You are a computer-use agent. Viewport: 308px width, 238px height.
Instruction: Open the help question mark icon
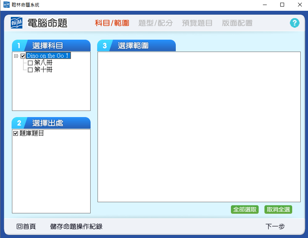pyautogui.click(x=295, y=23)
